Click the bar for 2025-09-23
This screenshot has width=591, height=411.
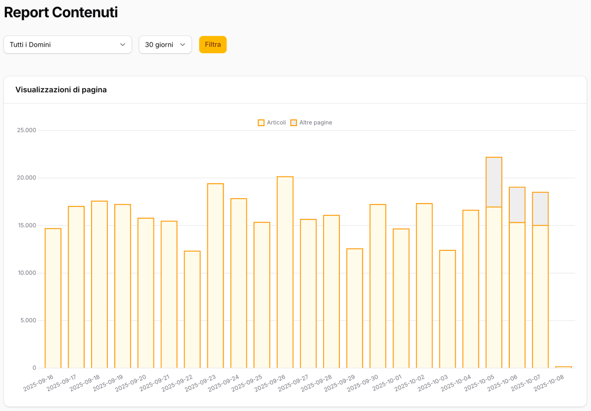(215, 275)
